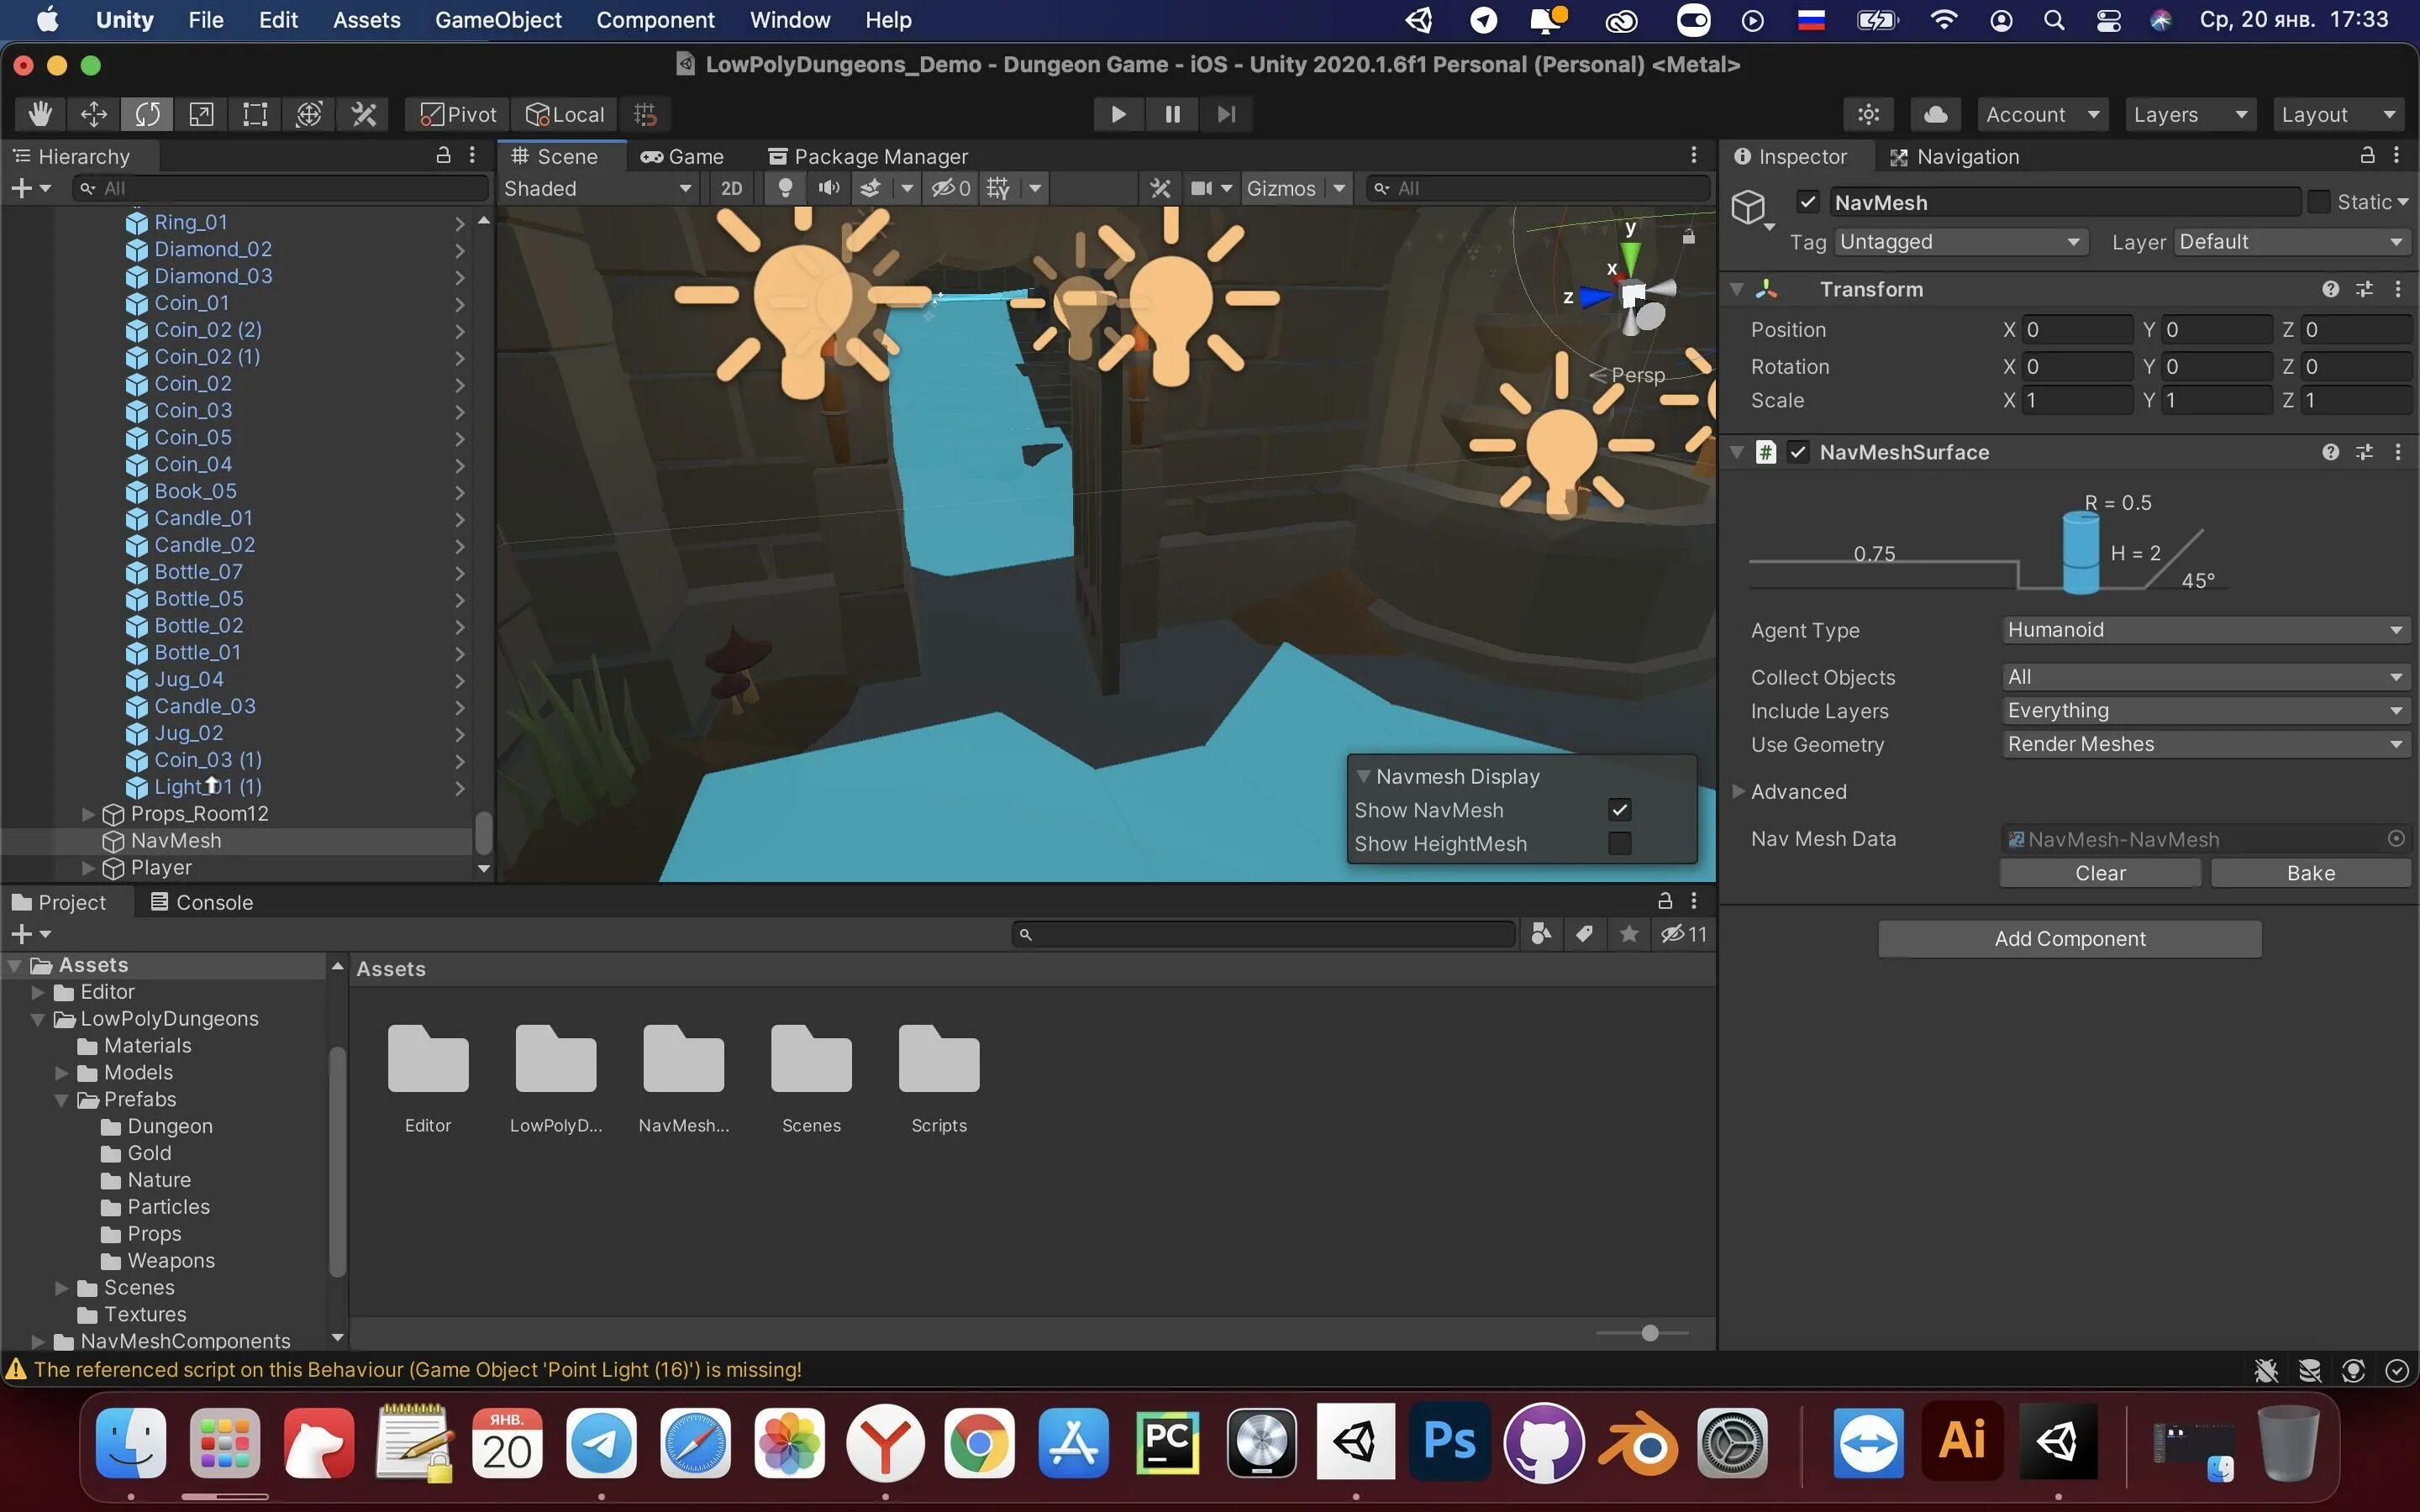Pause the game playback
Viewport: 2420px width, 1512px height.
coord(1172,114)
